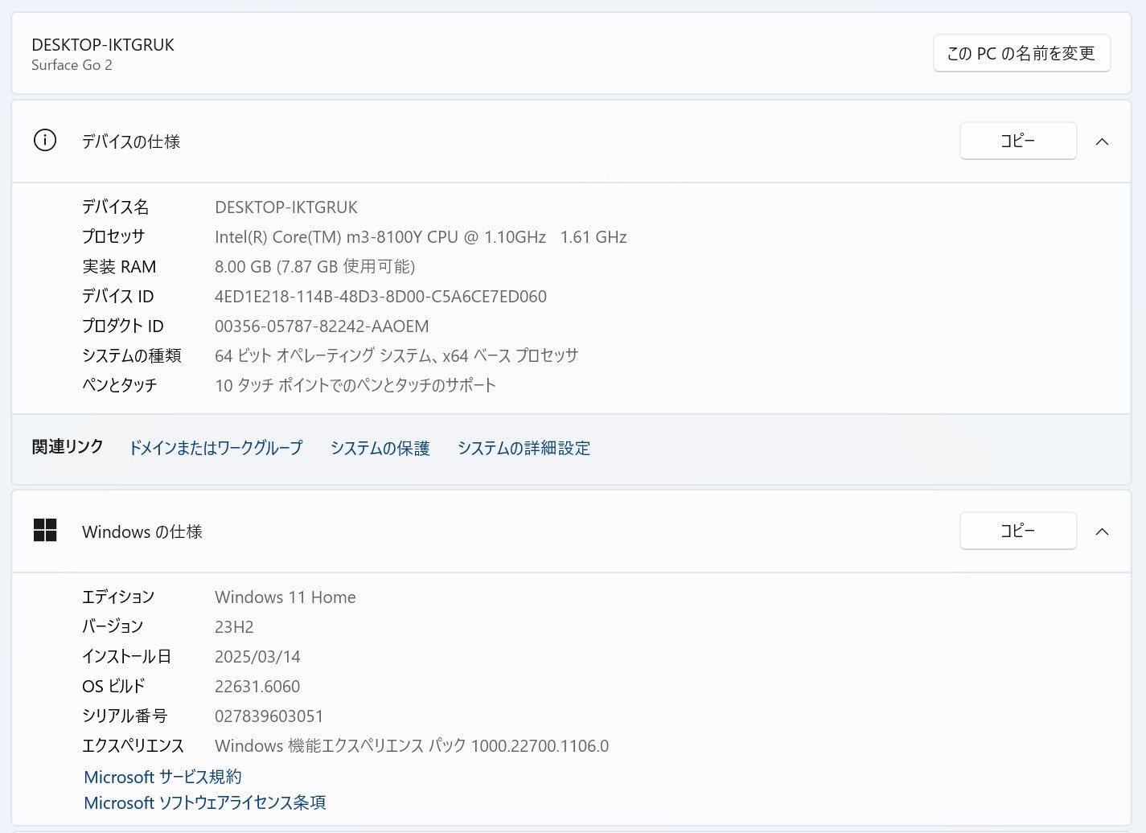Click the デバイスの仕様 section title
Screen dimensions: 1146x833
[x=131, y=142]
